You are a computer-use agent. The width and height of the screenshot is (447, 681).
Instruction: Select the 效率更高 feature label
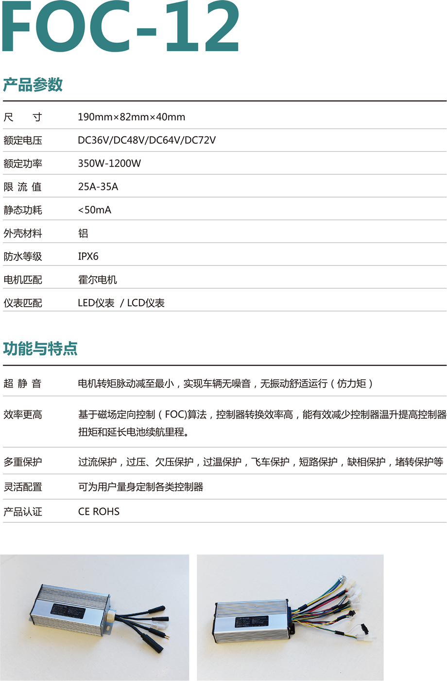(23, 415)
